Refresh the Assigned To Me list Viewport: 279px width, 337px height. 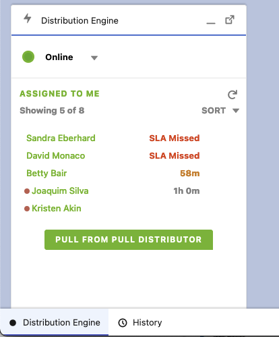click(232, 95)
